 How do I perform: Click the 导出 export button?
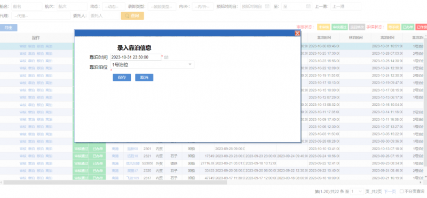9,28
